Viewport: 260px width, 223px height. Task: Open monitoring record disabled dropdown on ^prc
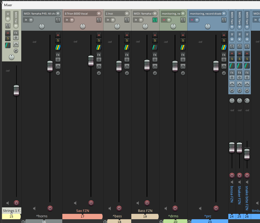pos(208,13)
